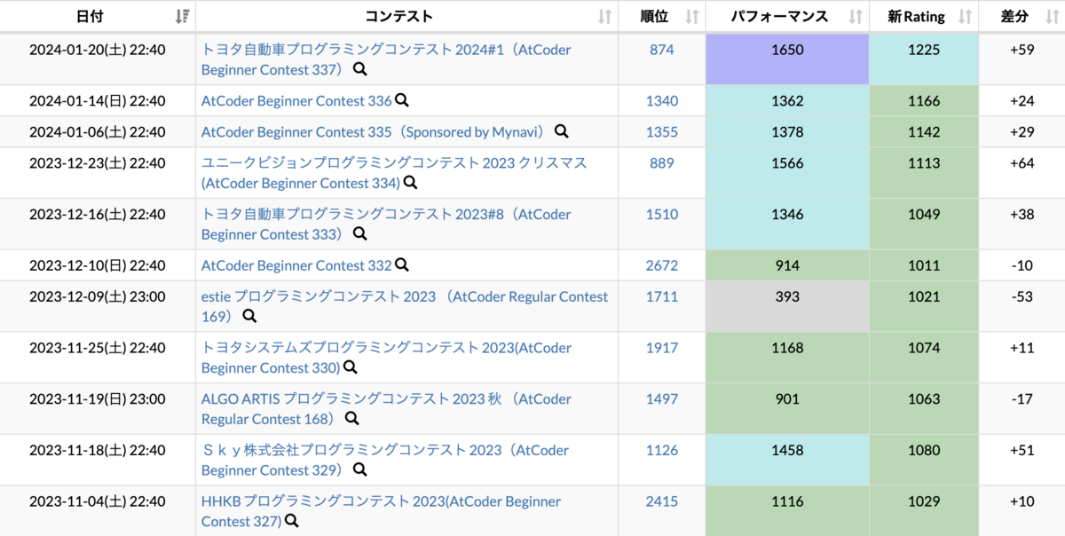
Task: Select performance cell 393
Action: pos(787,306)
